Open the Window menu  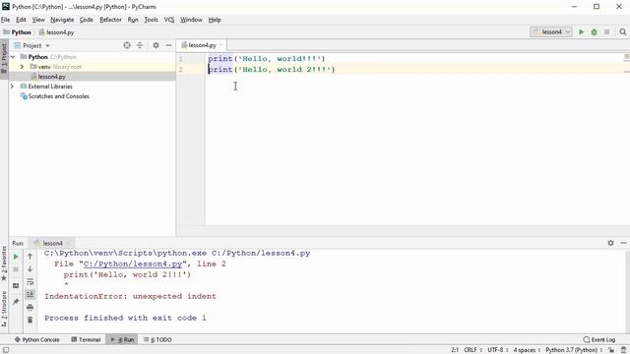tap(191, 20)
